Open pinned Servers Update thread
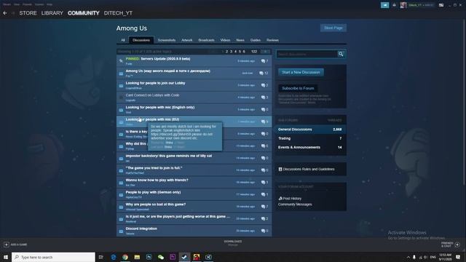 [x=194, y=61]
